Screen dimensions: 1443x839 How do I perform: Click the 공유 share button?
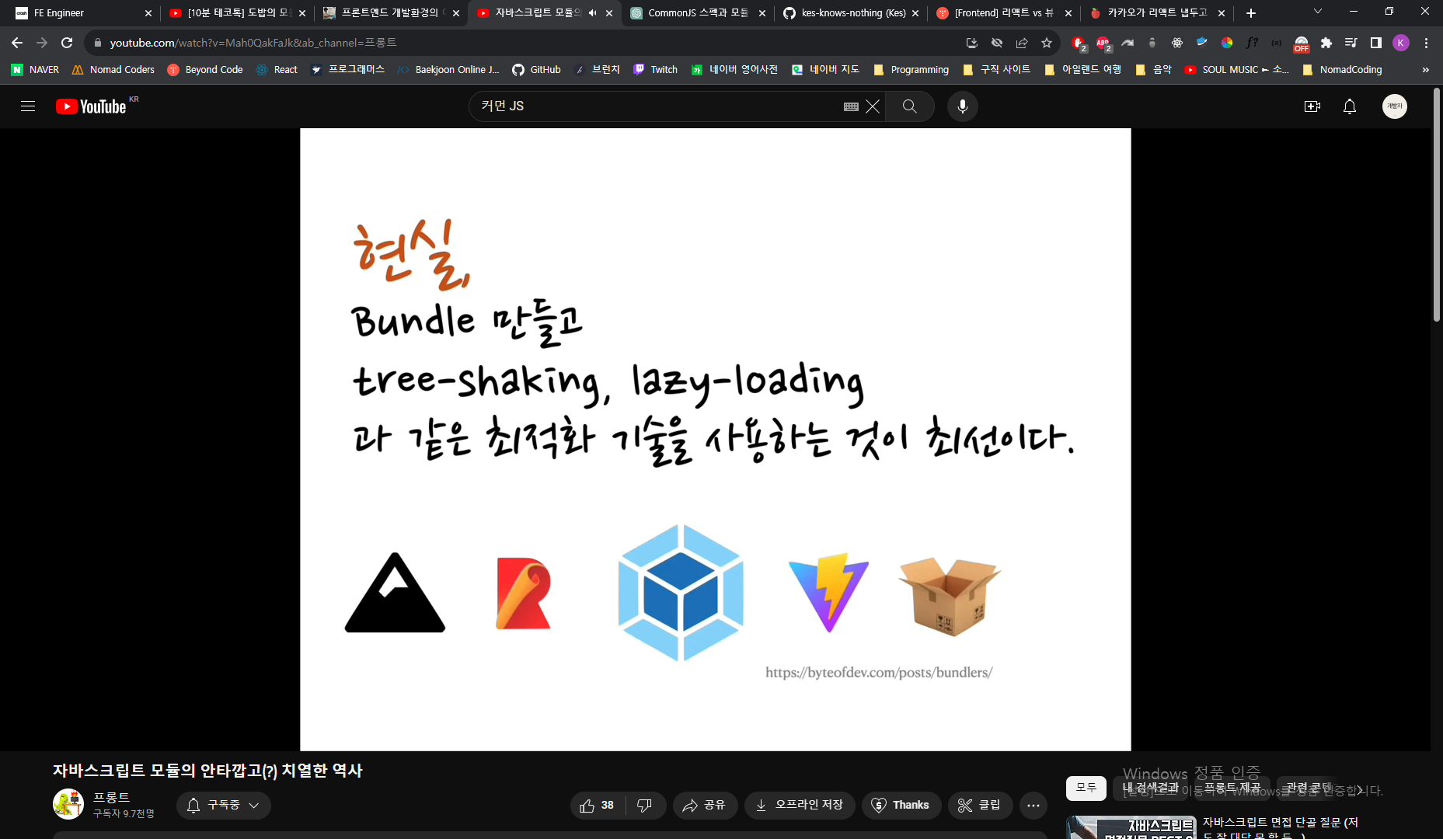tap(705, 806)
